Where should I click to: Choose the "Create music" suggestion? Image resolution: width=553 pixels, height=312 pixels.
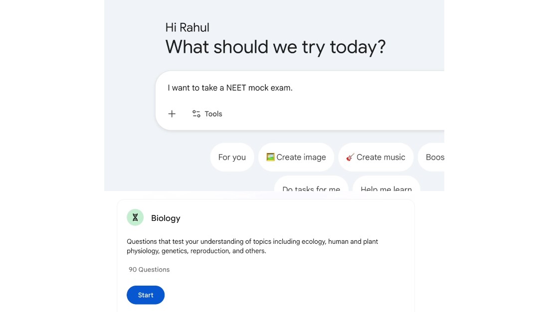pyautogui.click(x=376, y=157)
